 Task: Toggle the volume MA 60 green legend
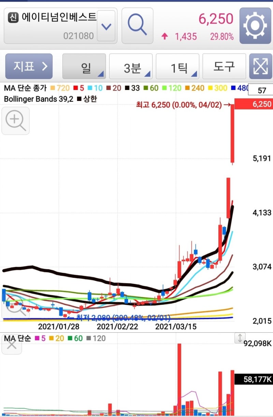pos(75,339)
